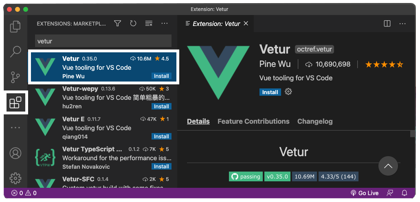Open the Source Control view
420x202 pixels.
point(15,77)
